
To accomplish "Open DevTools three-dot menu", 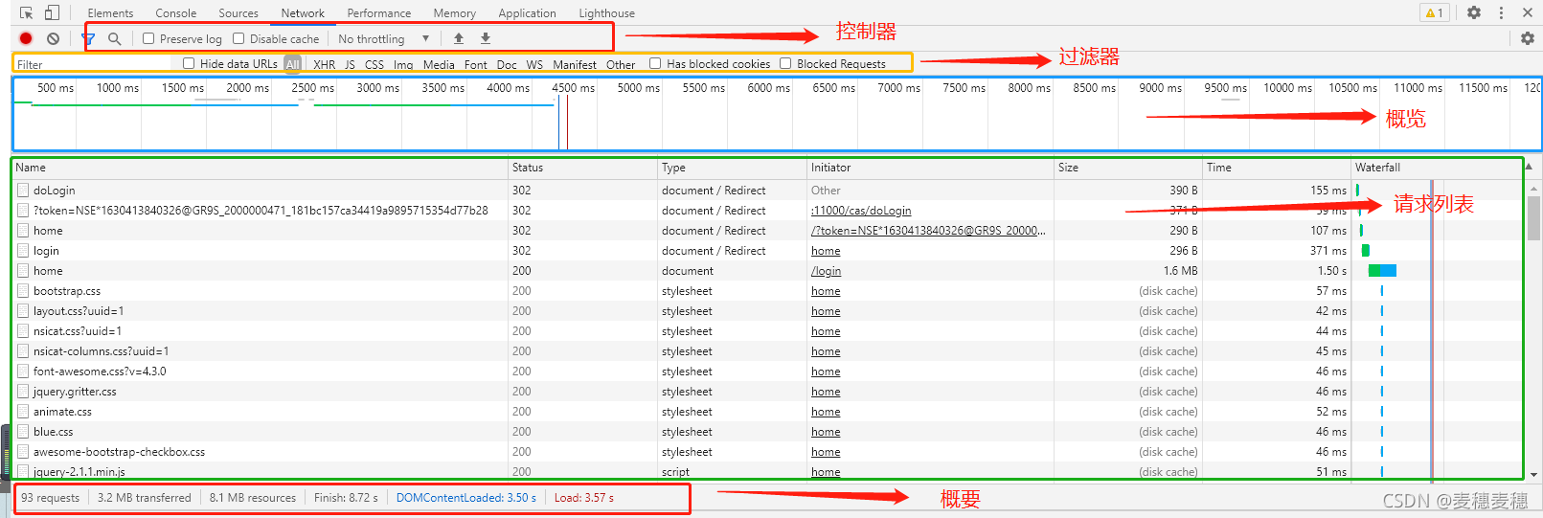I will (x=1501, y=12).
